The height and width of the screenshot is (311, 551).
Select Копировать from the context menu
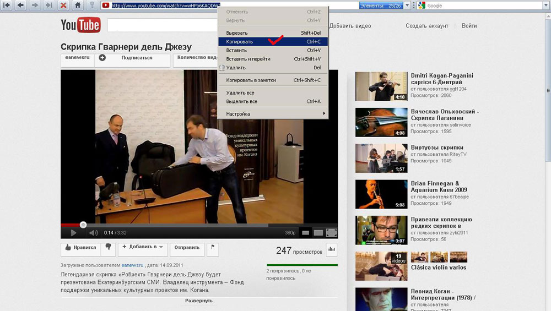(240, 42)
